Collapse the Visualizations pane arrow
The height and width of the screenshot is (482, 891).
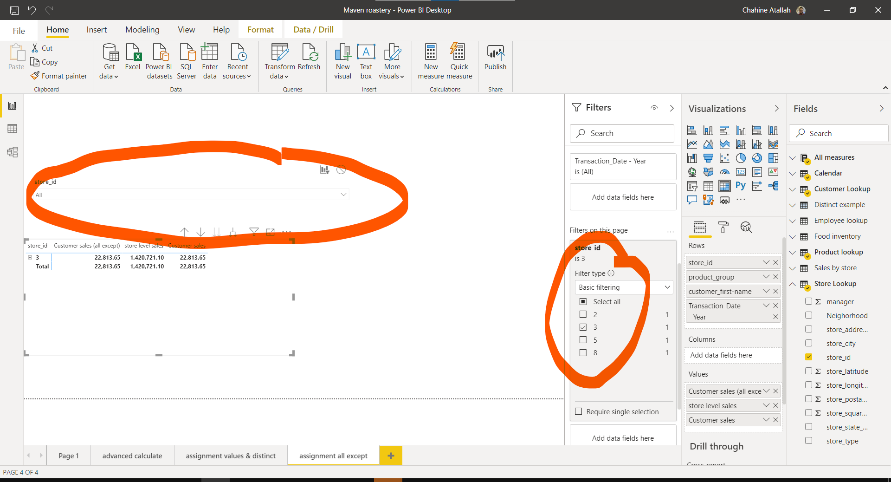[777, 108]
